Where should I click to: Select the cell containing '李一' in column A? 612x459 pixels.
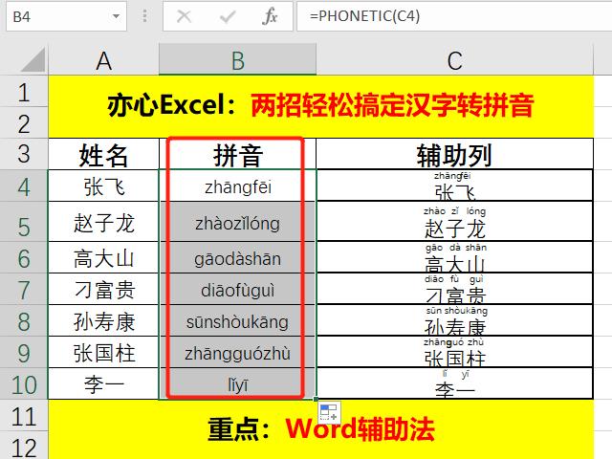tap(104, 383)
